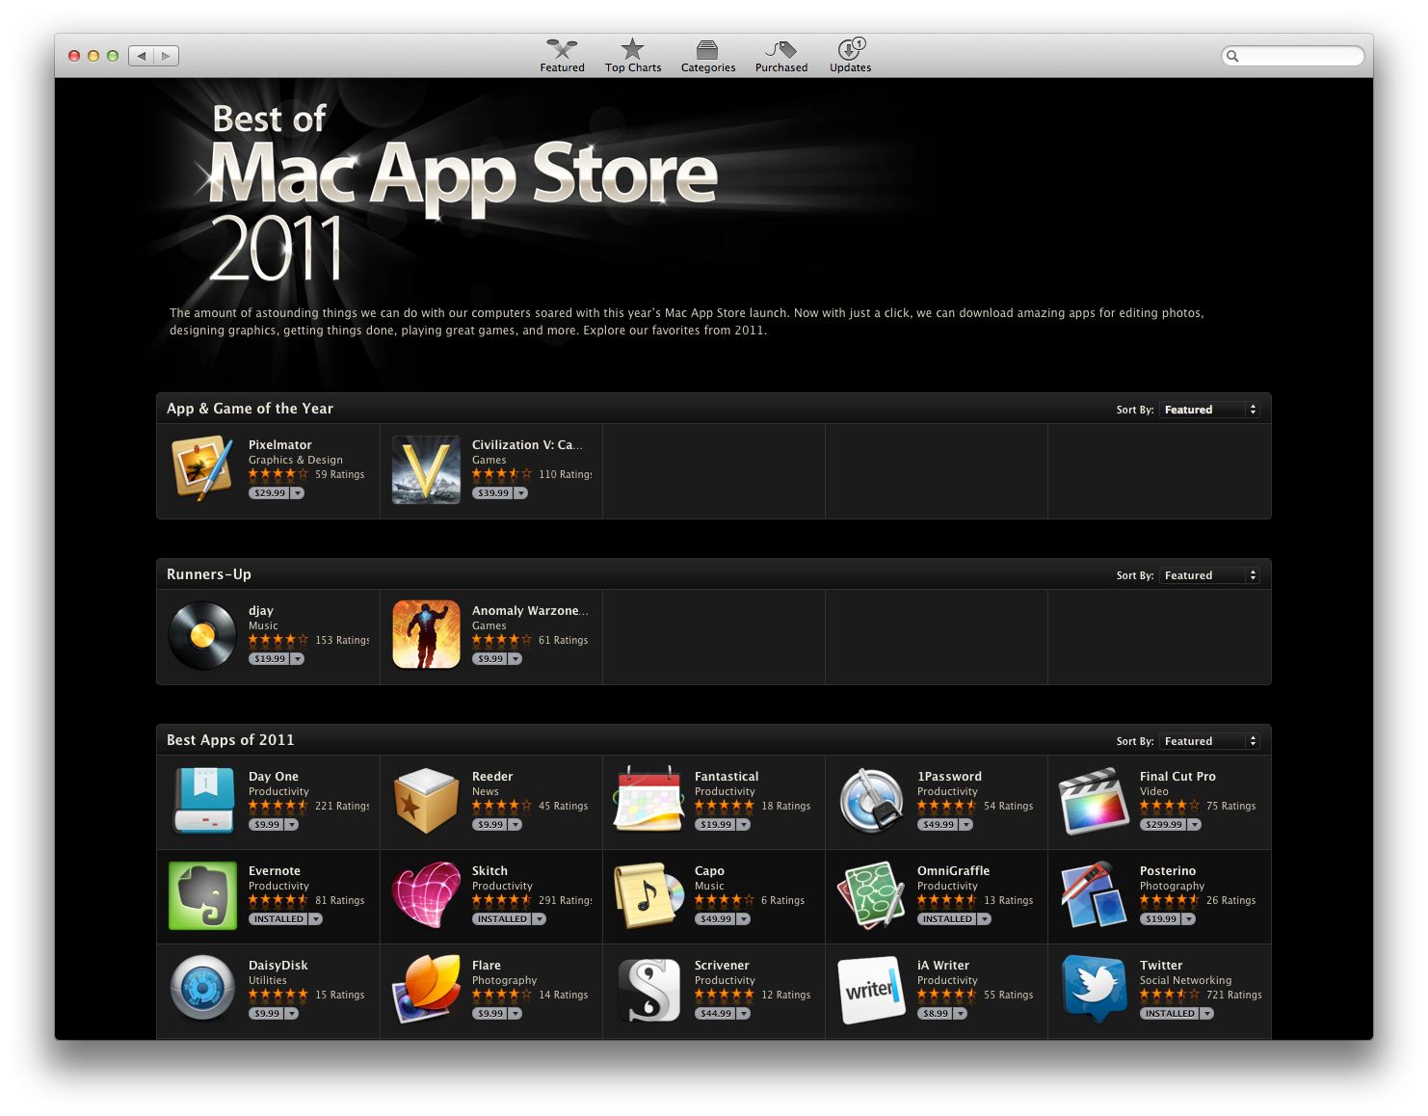This screenshot has height=1116, width=1428.
Task: Click Skitch's INSTALLED button
Action: pyautogui.click(x=502, y=919)
